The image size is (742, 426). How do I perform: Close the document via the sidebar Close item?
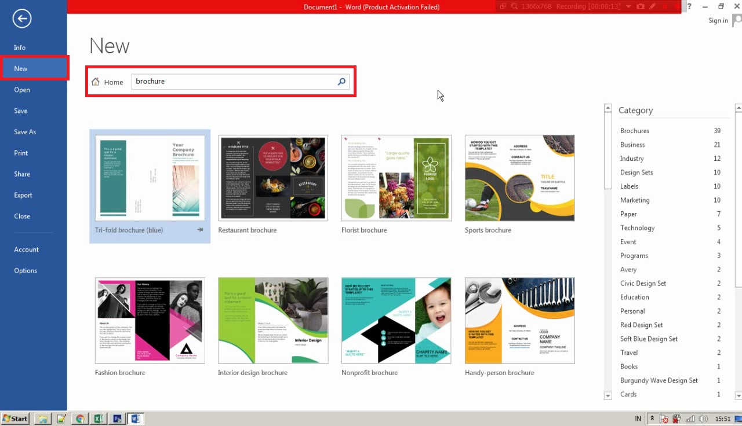(x=22, y=216)
